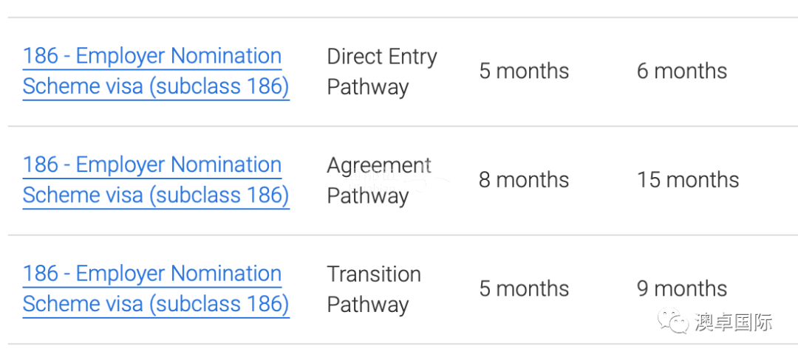
Task: Click 'Pathway' word under Agreement
Action: [x=368, y=196]
